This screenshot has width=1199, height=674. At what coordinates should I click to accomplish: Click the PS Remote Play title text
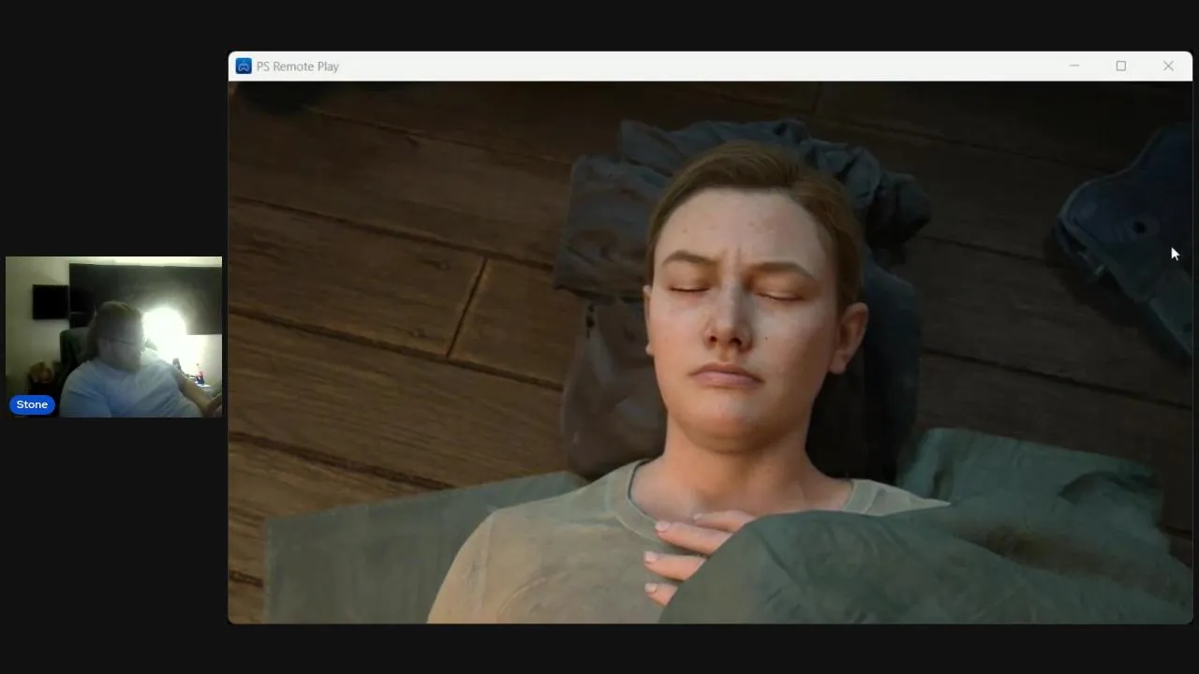click(298, 66)
